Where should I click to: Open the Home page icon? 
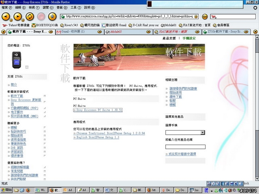52,17
